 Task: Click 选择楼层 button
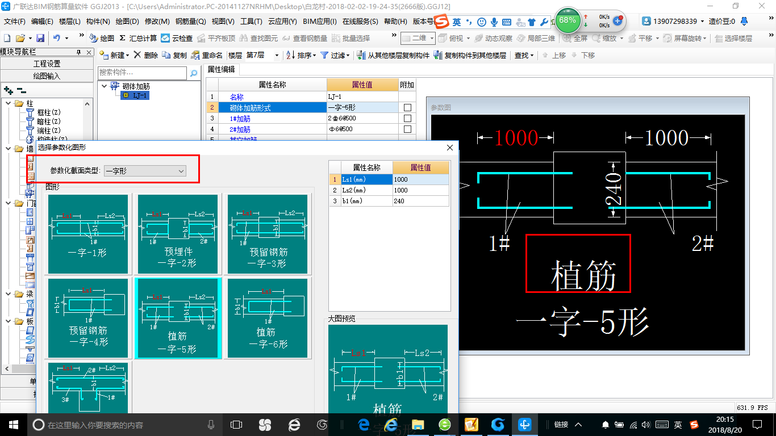click(x=733, y=38)
